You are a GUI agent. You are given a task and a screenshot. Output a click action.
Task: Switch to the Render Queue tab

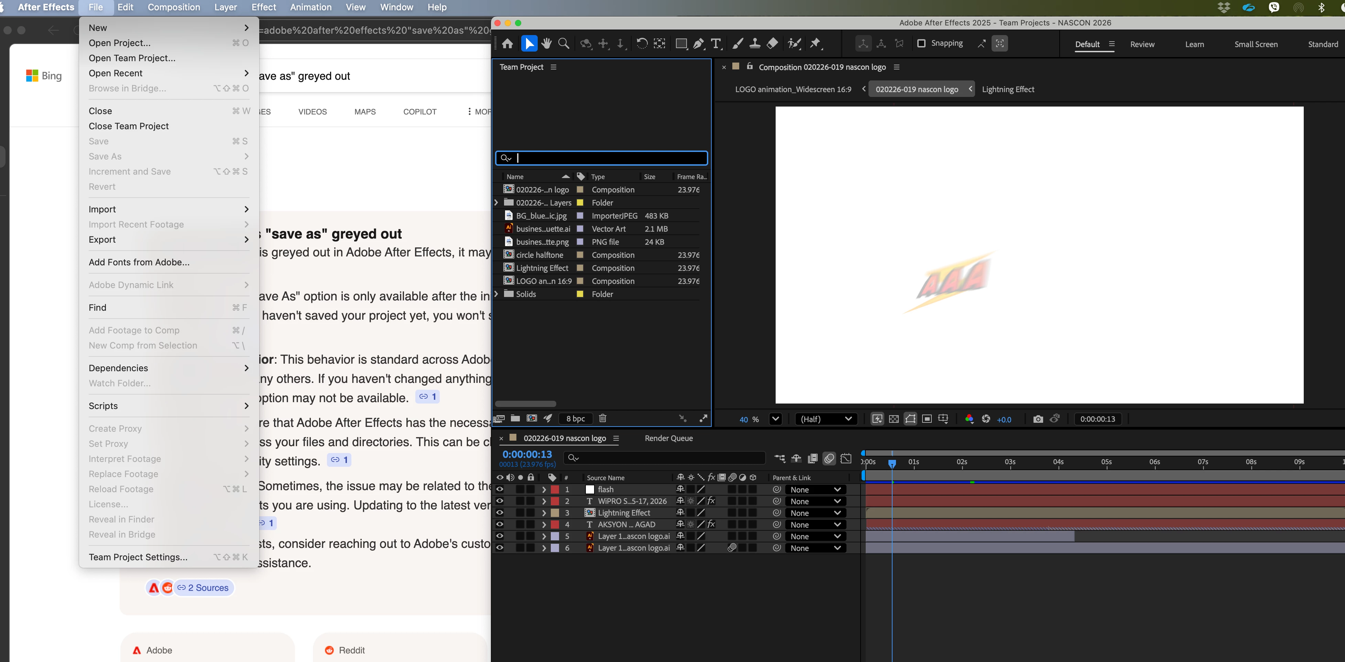click(668, 438)
